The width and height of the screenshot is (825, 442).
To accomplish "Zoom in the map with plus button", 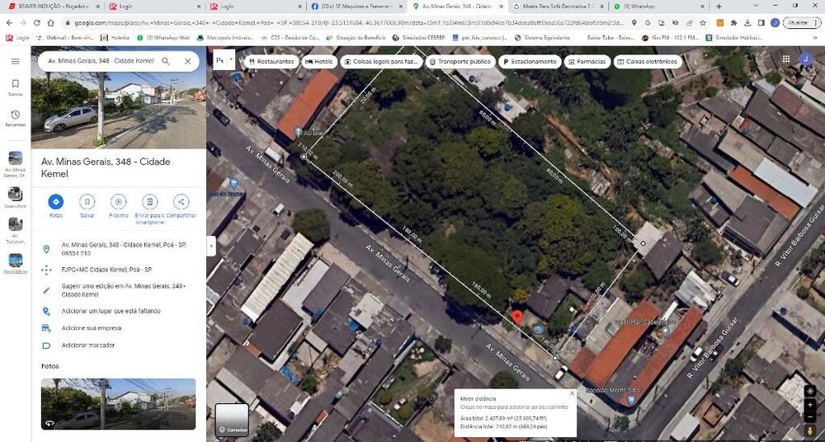I will (x=810, y=405).
